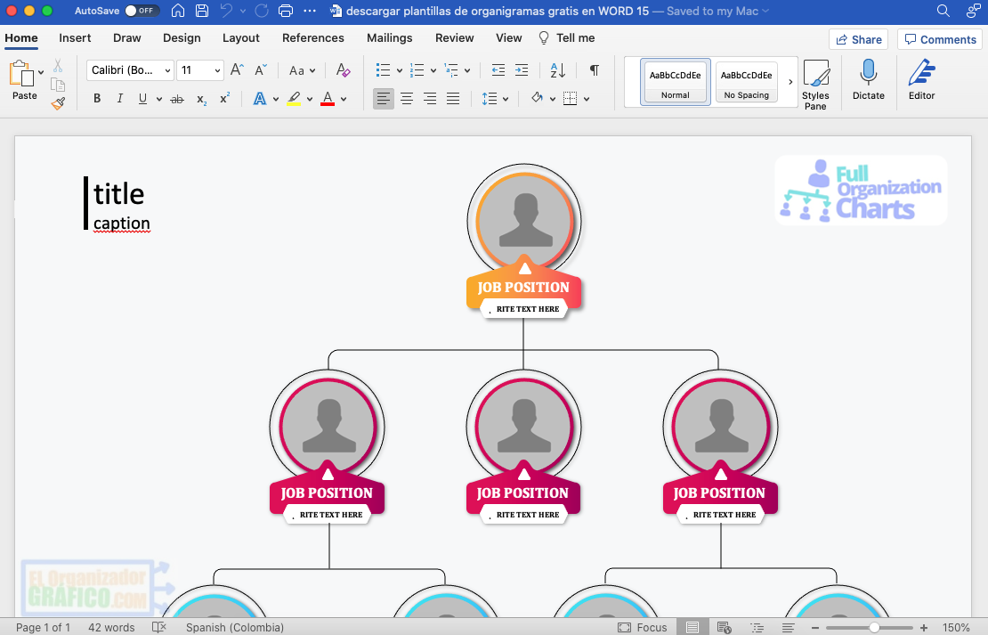Undo the last action

pyautogui.click(x=226, y=11)
